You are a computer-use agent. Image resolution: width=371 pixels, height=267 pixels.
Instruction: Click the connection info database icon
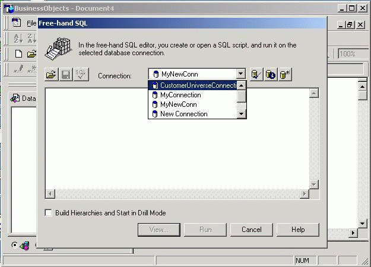(x=271, y=75)
